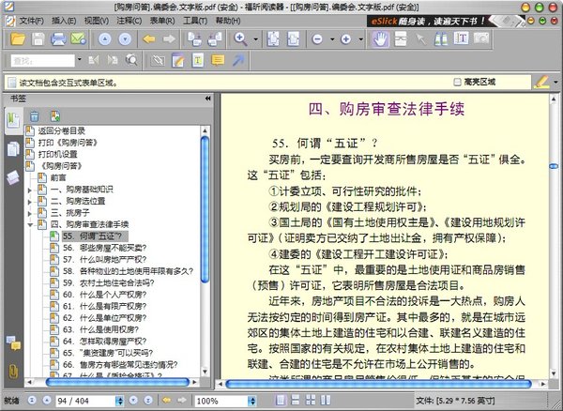Open bookmark 56. 哪些房屋不能买卖?
This screenshot has width=563, height=411.
coord(104,248)
